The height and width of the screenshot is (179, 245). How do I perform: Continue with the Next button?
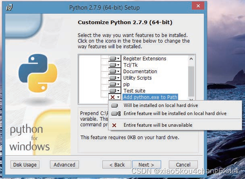click(147, 165)
